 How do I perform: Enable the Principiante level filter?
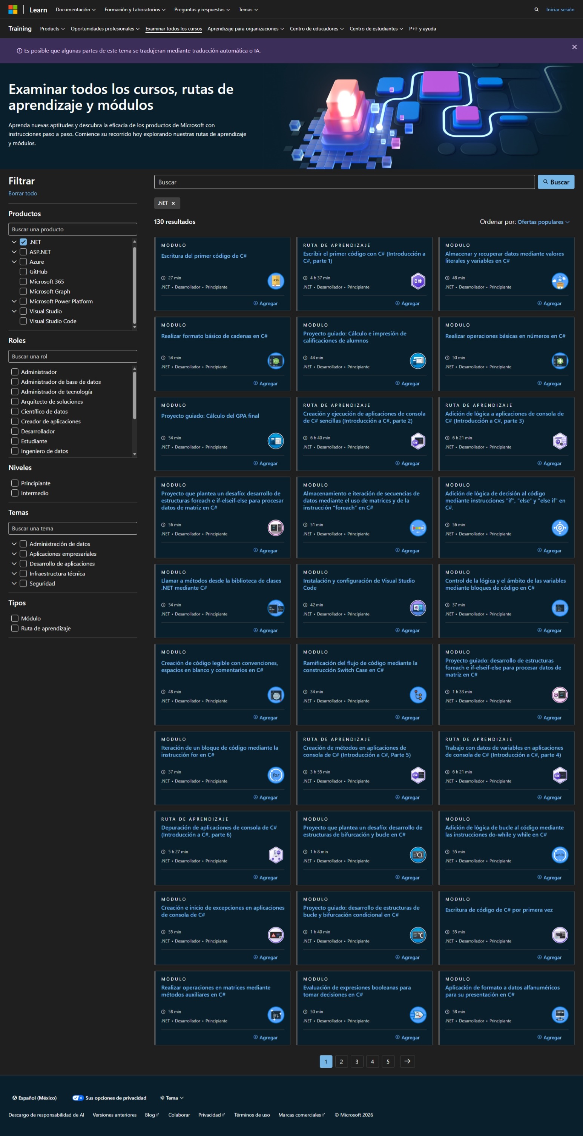tap(15, 483)
